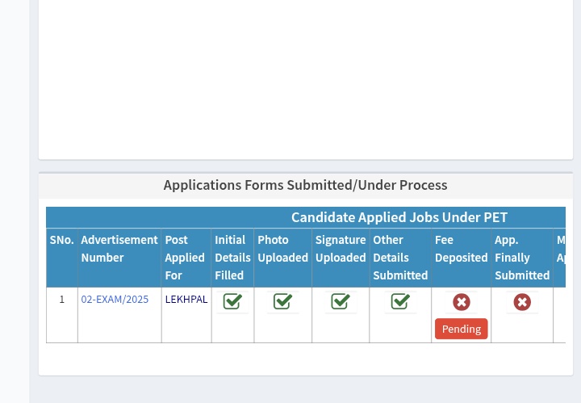Click the Other Details Submitted column header
This screenshot has height=403, width=581.
(400, 258)
